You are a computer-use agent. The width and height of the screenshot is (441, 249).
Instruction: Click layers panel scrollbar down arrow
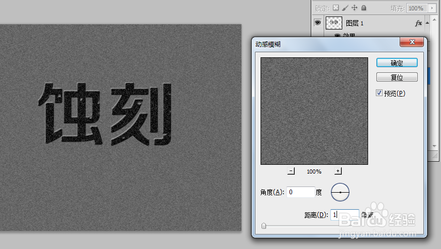pos(434,146)
